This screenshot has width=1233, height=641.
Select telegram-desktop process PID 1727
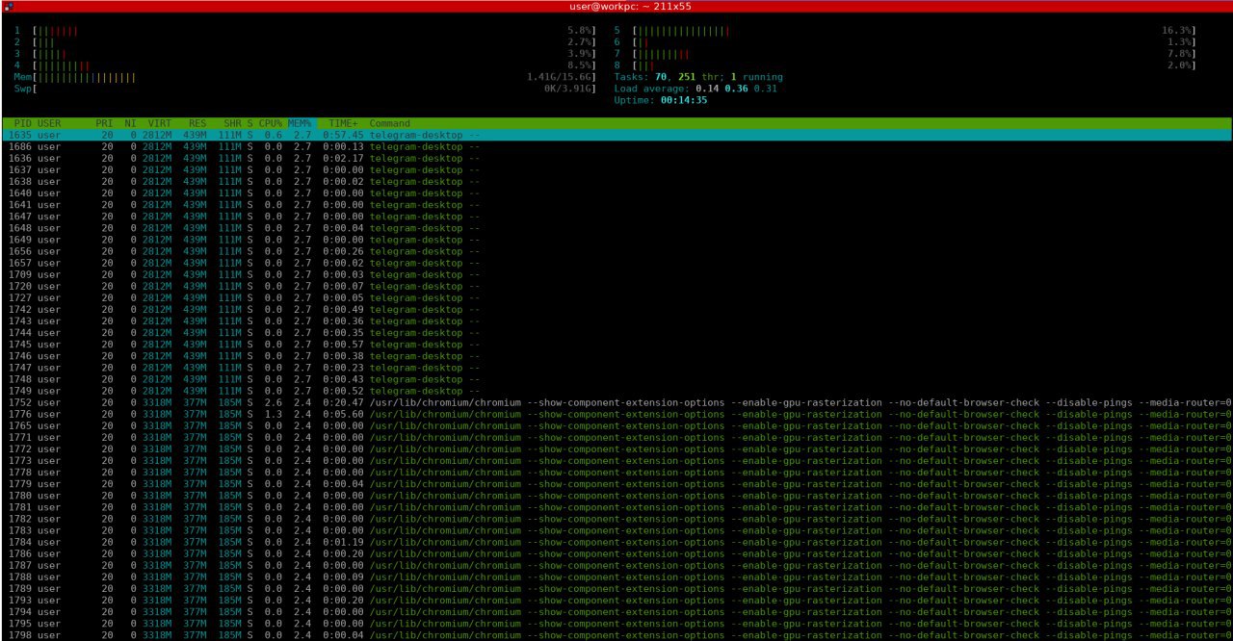click(x=616, y=297)
